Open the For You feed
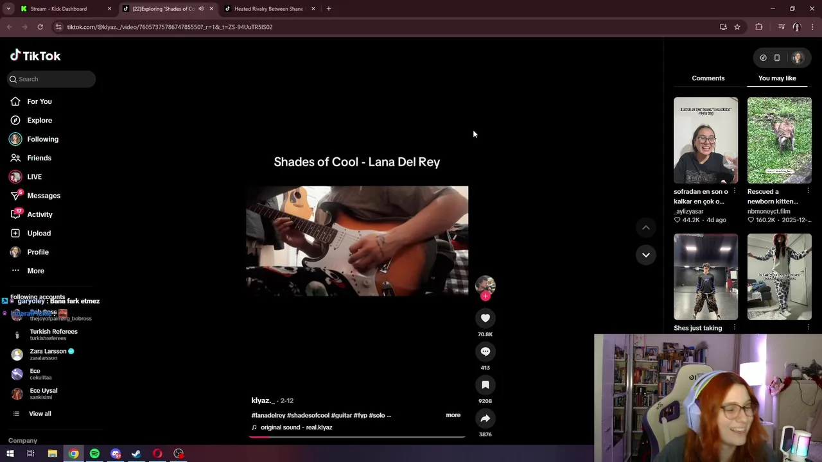Image resolution: width=822 pixels, height=462 pixels. tap(39, 101)
